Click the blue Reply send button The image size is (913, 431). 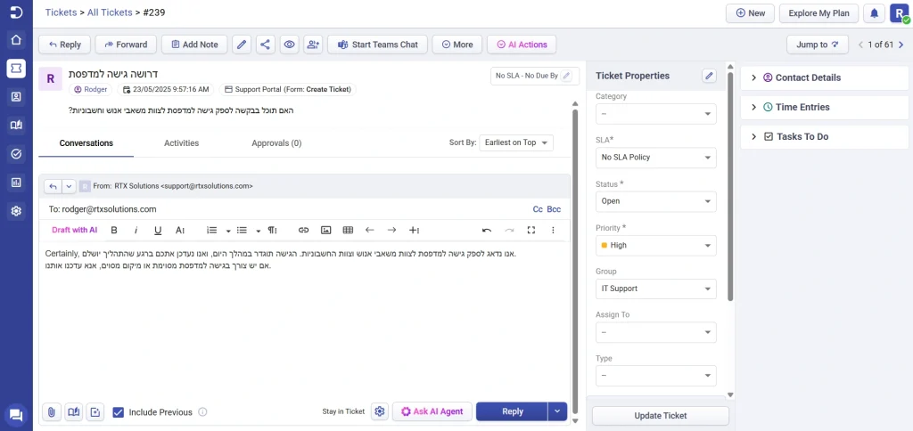pos(513,411)
